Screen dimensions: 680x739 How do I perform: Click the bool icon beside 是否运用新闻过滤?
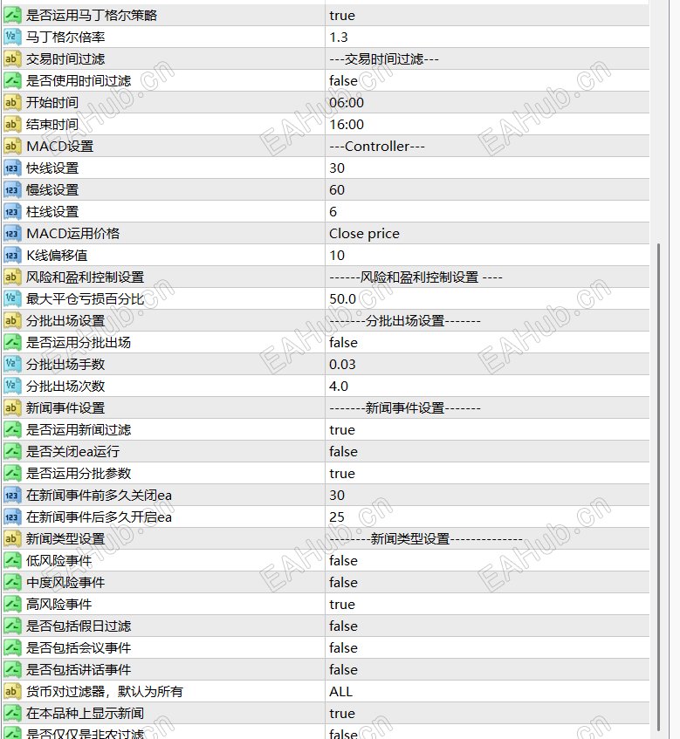pos(12,430)
